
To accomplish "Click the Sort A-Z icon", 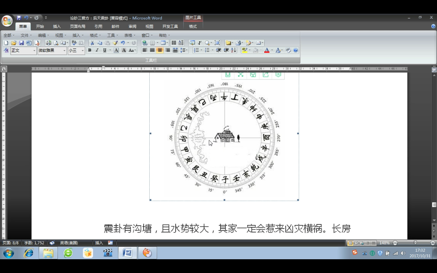I will point(234,51).
